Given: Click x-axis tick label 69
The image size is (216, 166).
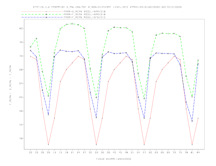Looking at the screenshot, I should (x=168, y=152).
